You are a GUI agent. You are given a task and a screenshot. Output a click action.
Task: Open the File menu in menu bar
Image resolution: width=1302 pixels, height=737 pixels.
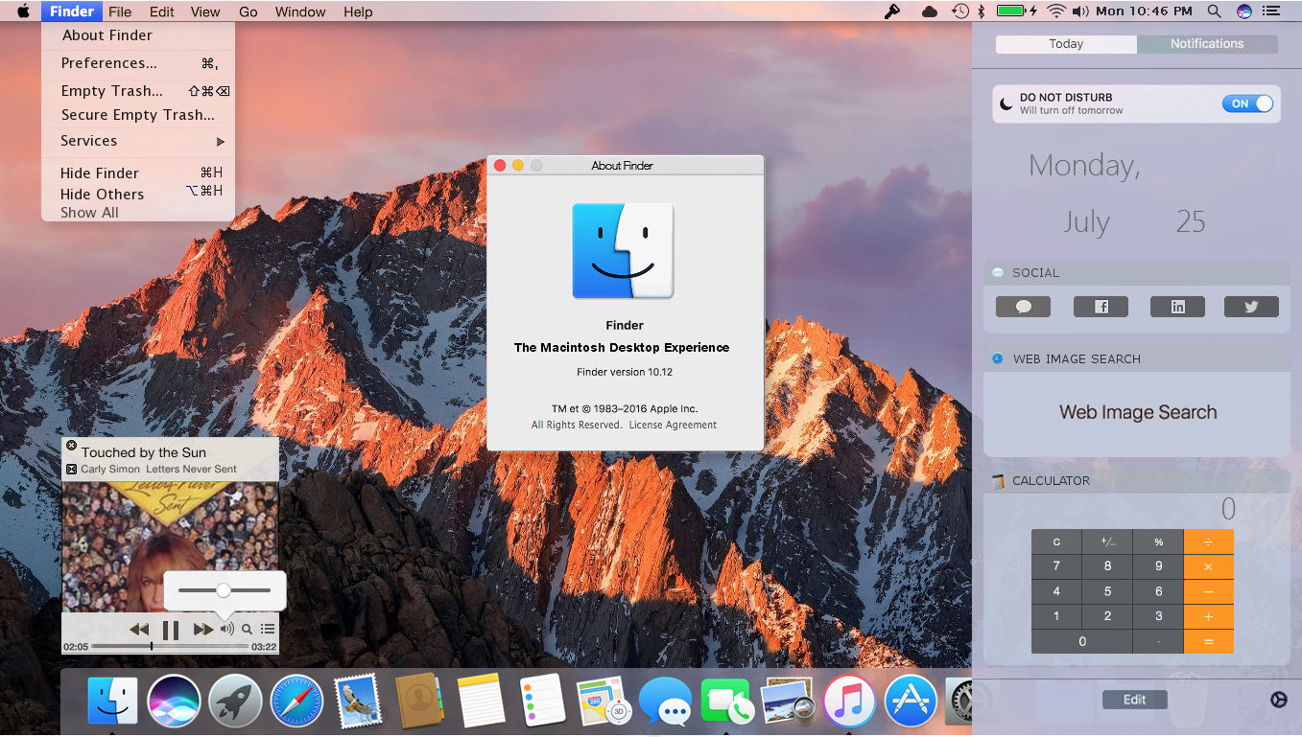point(120,12)
